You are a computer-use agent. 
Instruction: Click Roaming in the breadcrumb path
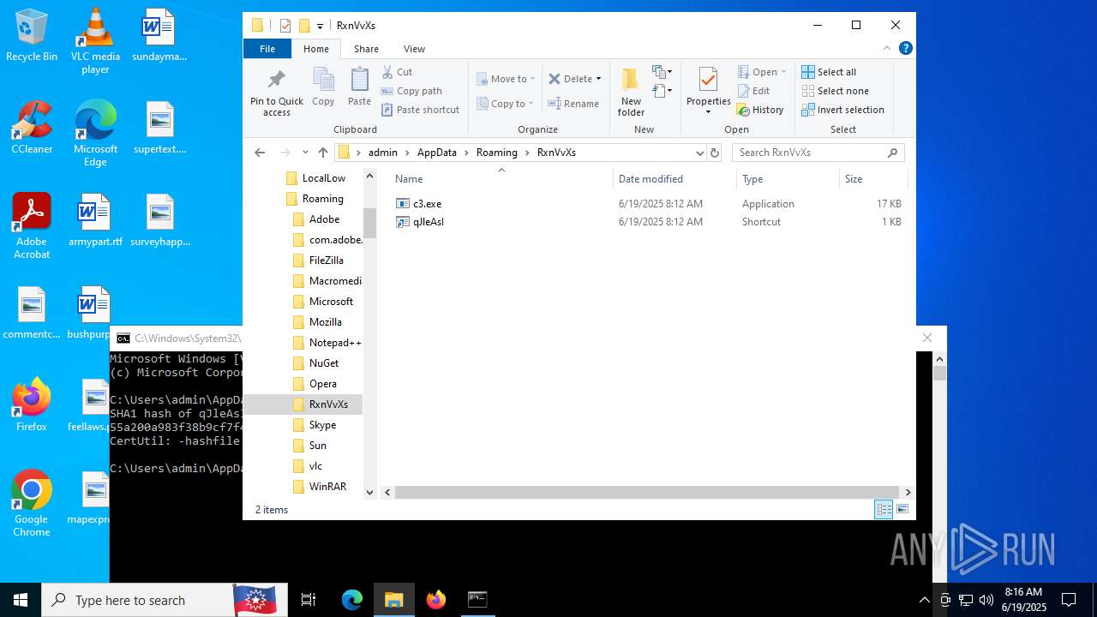point(497,153)
